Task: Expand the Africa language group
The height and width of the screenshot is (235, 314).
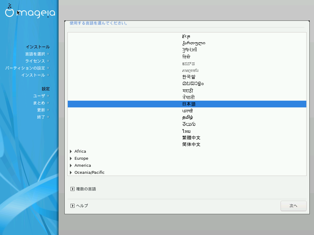Action: (x=71, y=151)
